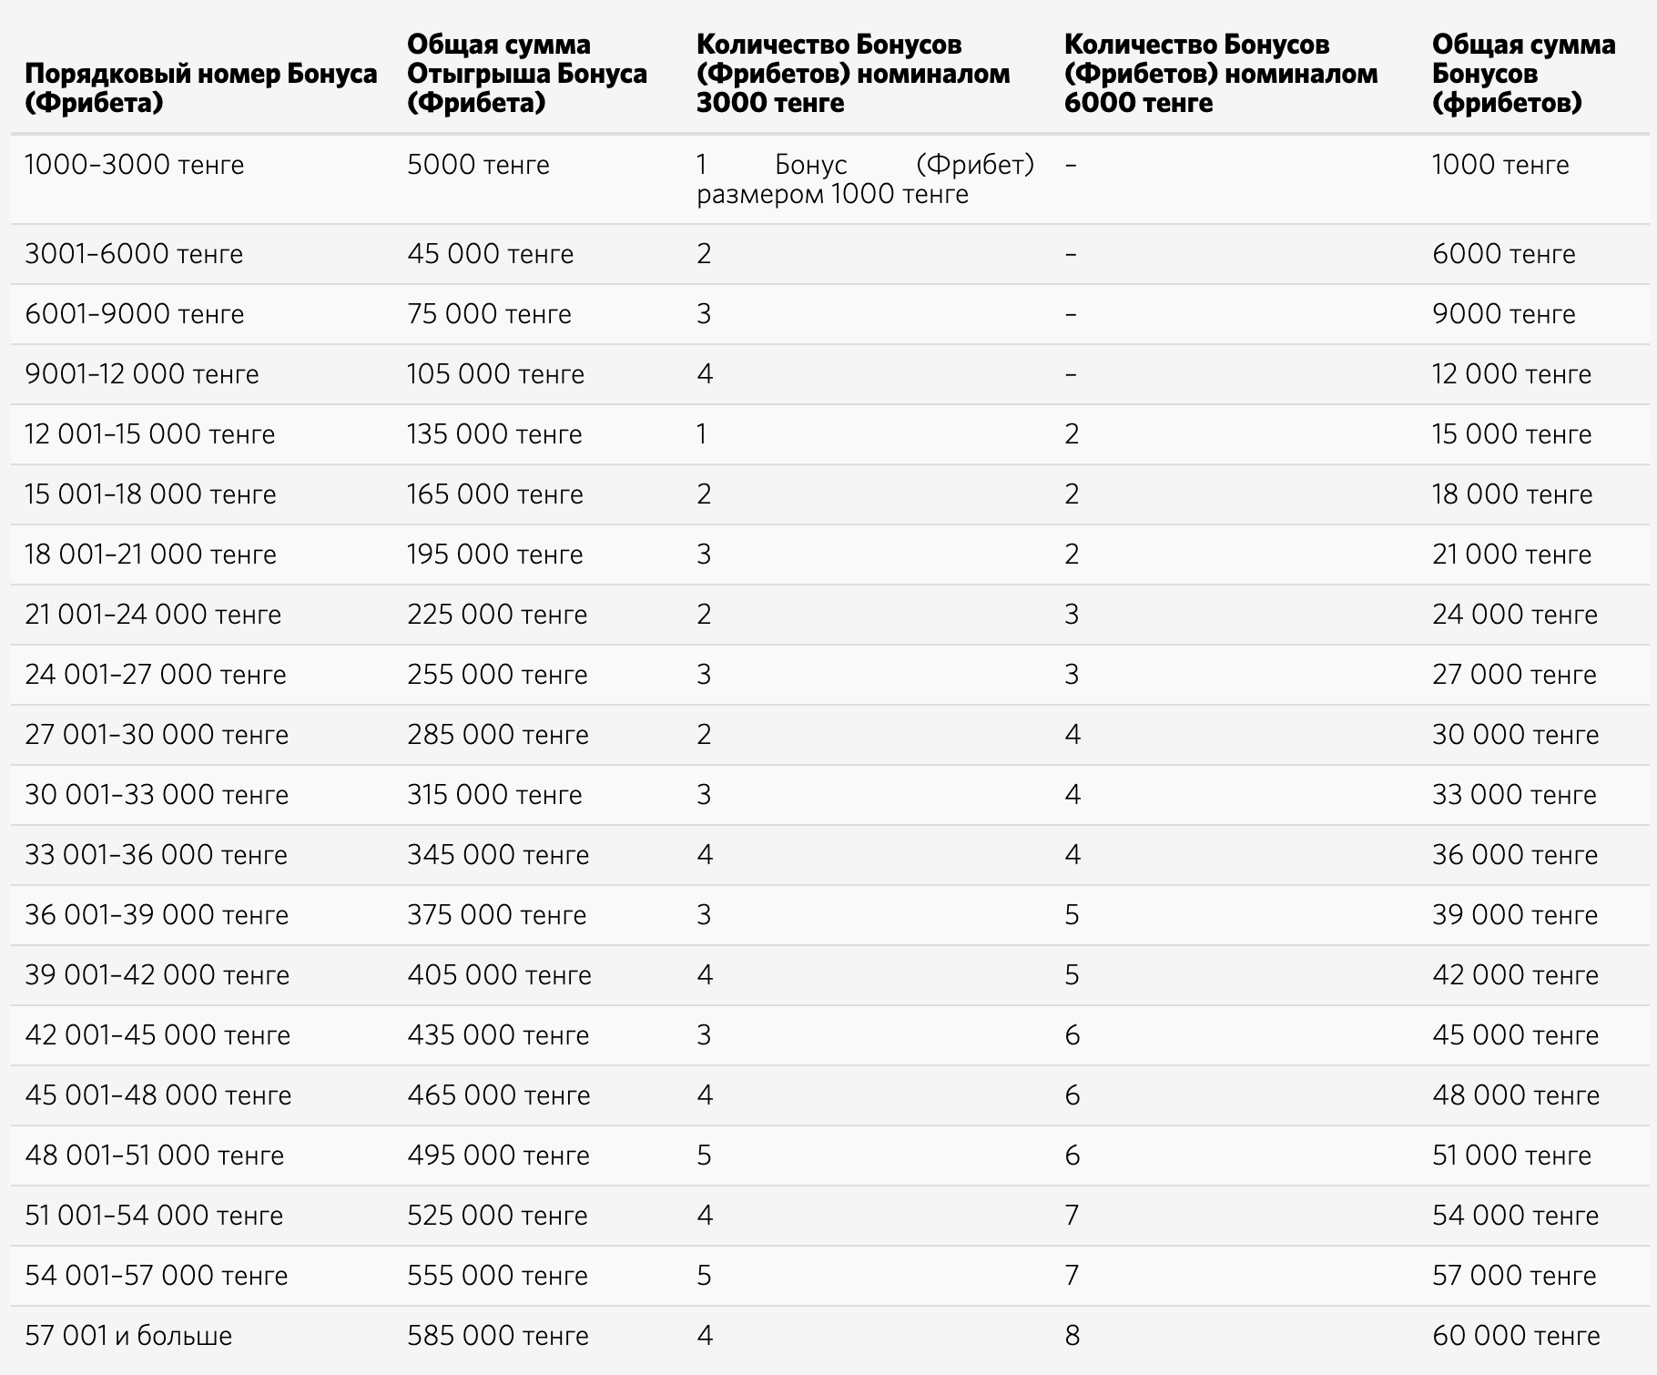1657x1375 pixels.
Task: Select the '12 001–15 000 тенге' range cell
Action: (x=150, y=434)
